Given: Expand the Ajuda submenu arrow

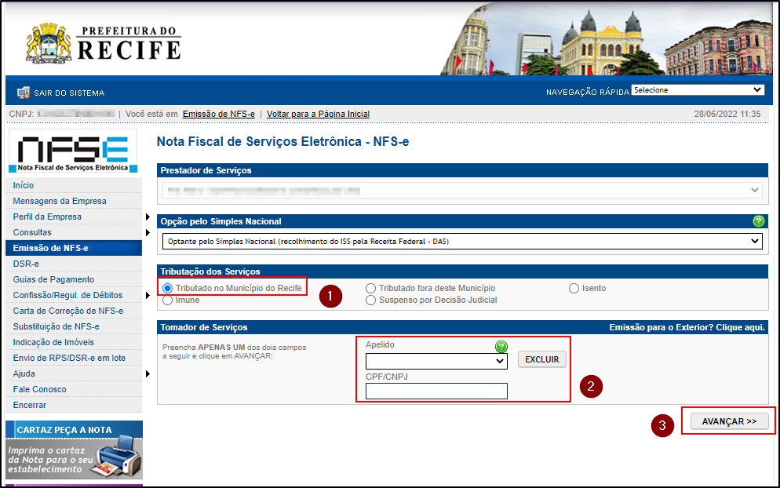Looking at the screenshot, I should coord(148,373).
